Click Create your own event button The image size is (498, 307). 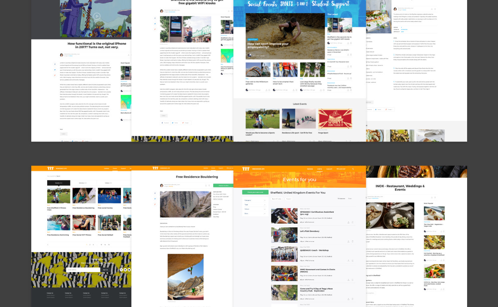click(255, 192)
